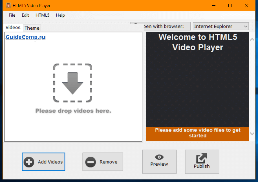
Task: Click the 'Please drop videos here' text
Action: [x=73, y=111]
